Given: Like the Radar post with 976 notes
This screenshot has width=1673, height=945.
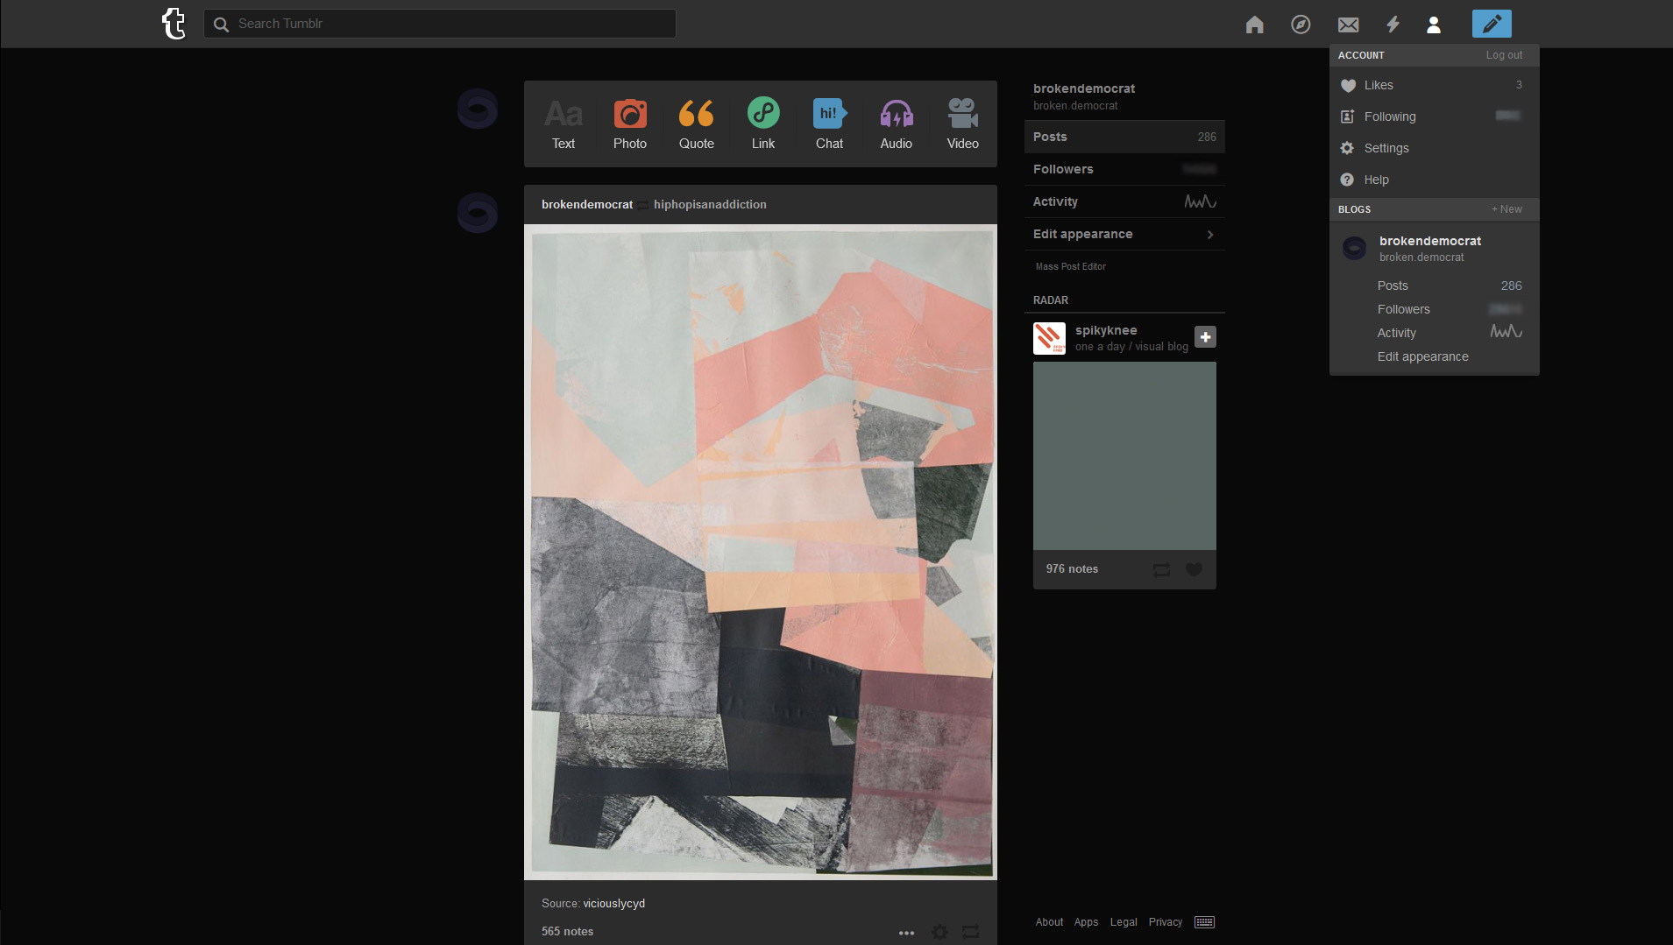Looking at the screenshot, I should tap(1194, 569).
